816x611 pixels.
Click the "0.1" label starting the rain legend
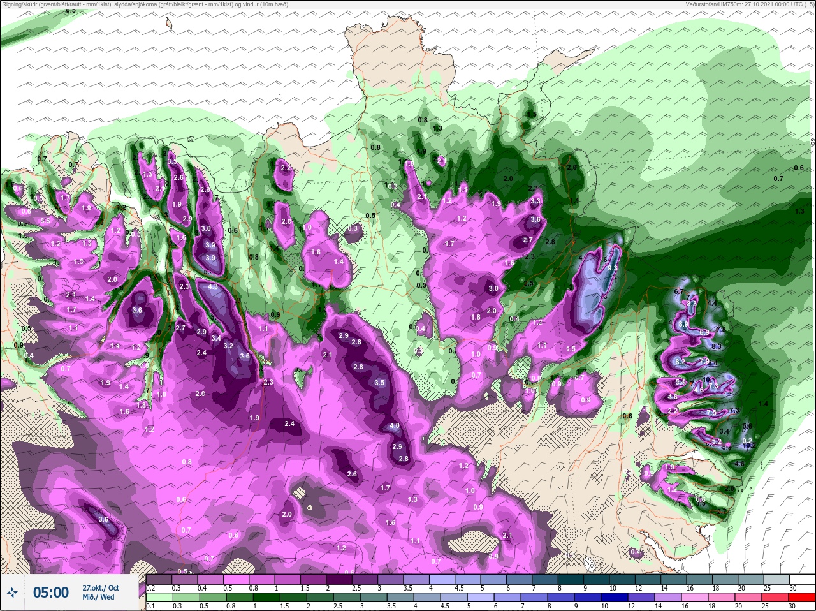(x=150, y=606)
